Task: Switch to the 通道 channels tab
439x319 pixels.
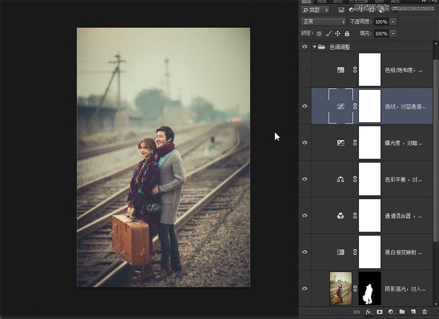Action: [x=322, y=1]
